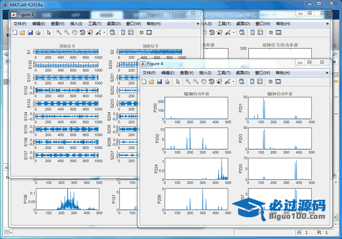
Task: Expand brush color dropdown arrow in Figure 4
Action: tap(233, 82)
